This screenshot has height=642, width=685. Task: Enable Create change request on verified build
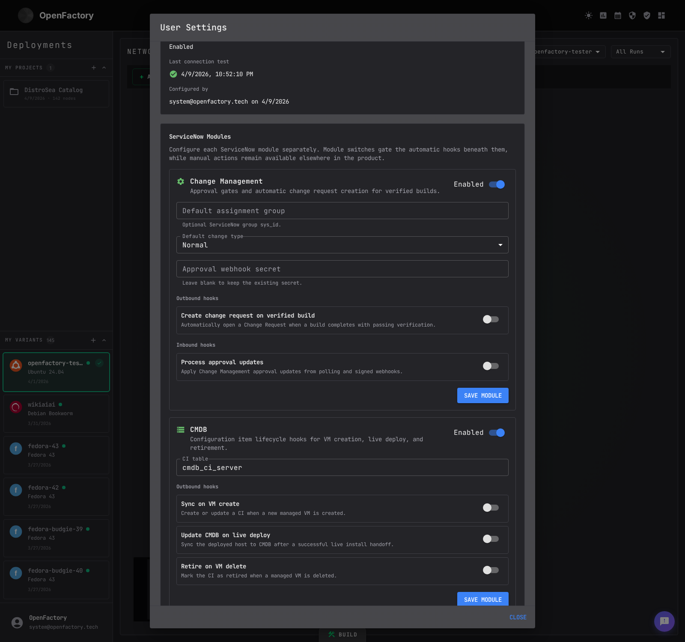pyautogui.click(x=491, y=319)
